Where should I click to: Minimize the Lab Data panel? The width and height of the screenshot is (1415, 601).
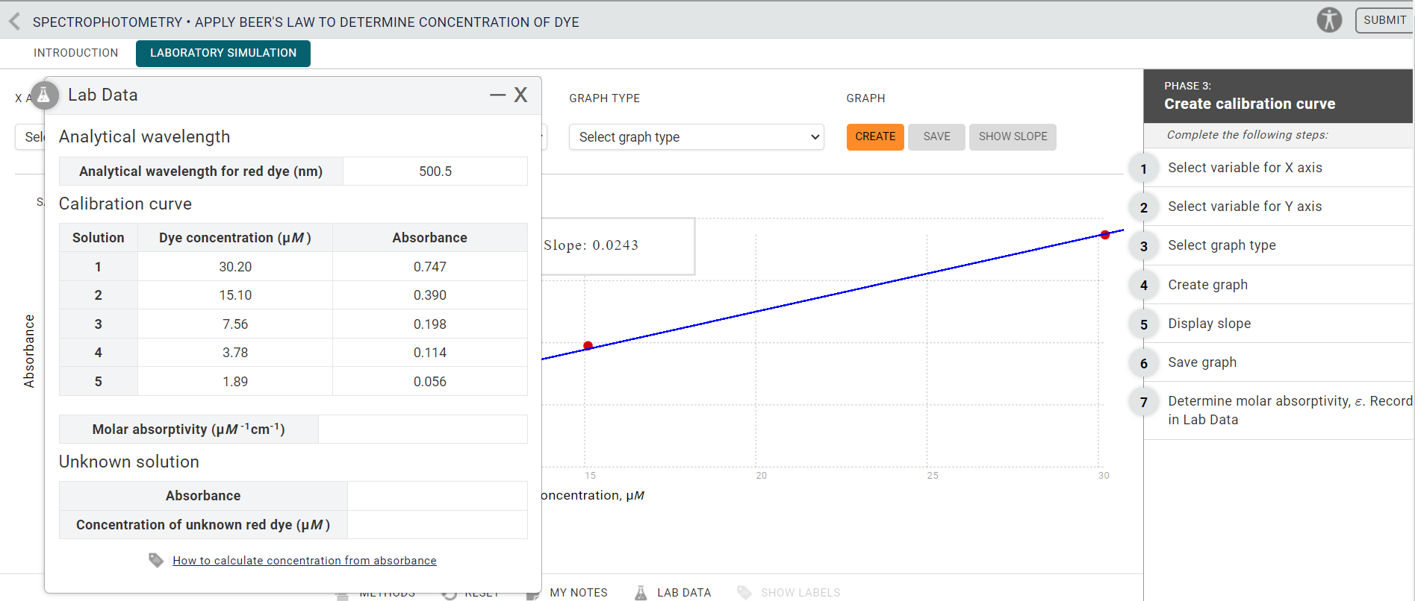(497, 95)
